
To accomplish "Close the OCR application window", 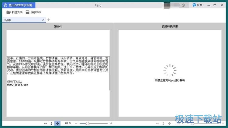I will point(222,5).
